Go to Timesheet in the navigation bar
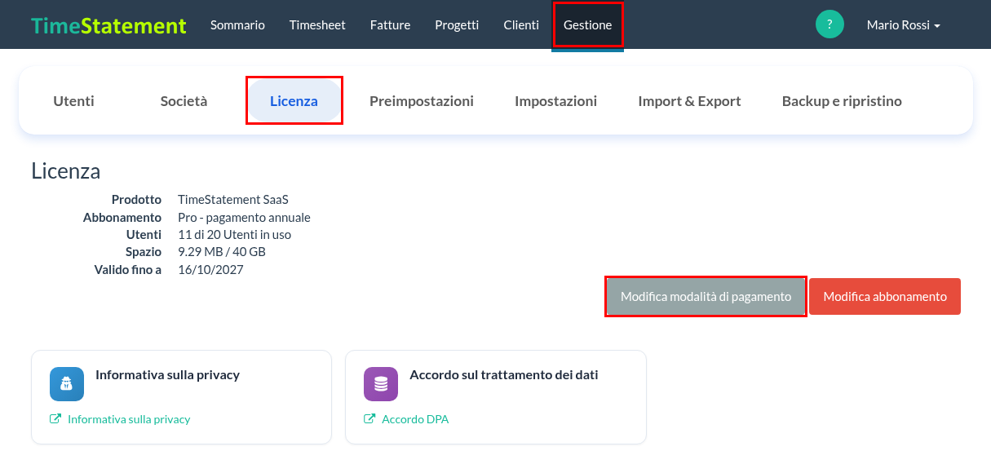The image size is (991, 451). click(317, 25)
